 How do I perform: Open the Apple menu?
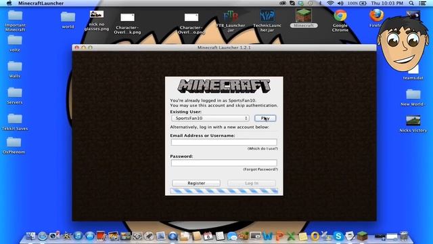tap(9, 3)
